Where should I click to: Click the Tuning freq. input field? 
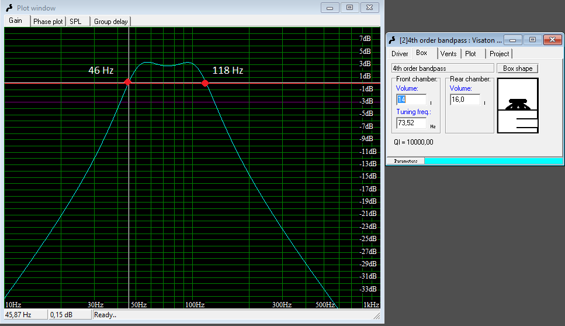pos(411,123)
